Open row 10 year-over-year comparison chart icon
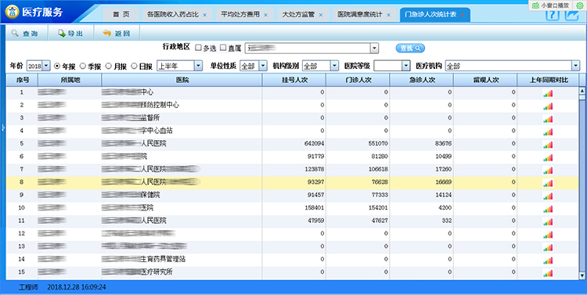 548,209
